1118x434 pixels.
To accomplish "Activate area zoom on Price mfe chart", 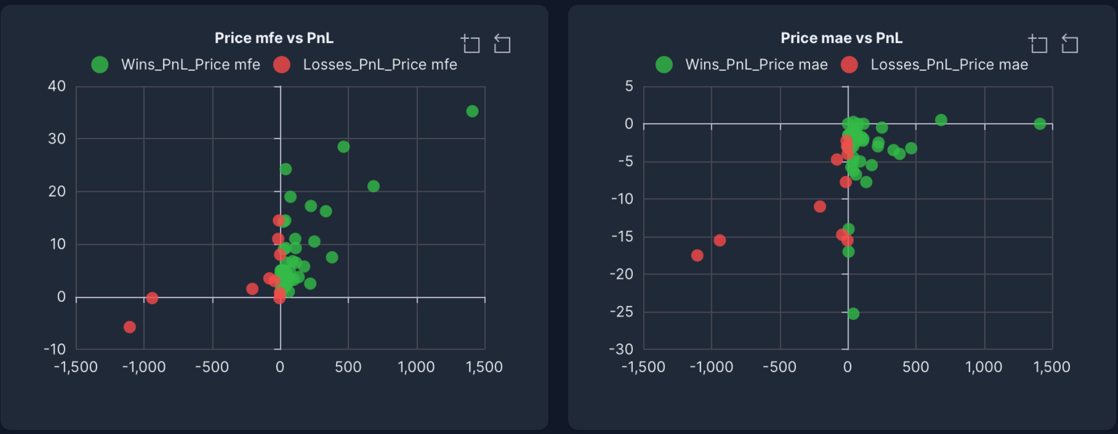I will 471,44.
